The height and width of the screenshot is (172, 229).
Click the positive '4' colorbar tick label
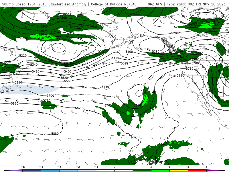click(x=188, y=167)
